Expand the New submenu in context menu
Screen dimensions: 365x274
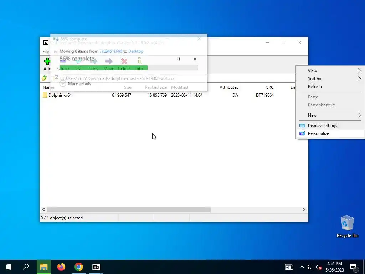click(x=330, y=115)
